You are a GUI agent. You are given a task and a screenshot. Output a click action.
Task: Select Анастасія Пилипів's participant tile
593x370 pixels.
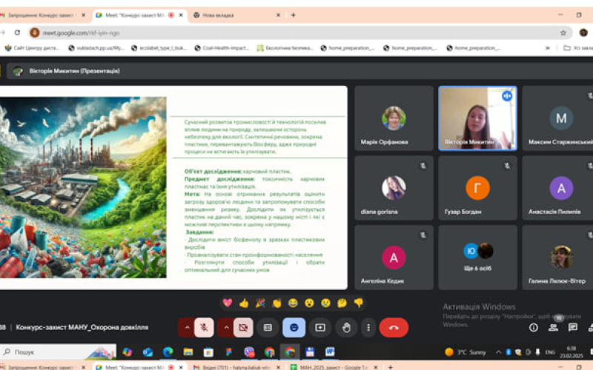[558, 188]
